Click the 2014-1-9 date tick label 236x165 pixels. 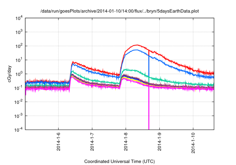[160, 141]
